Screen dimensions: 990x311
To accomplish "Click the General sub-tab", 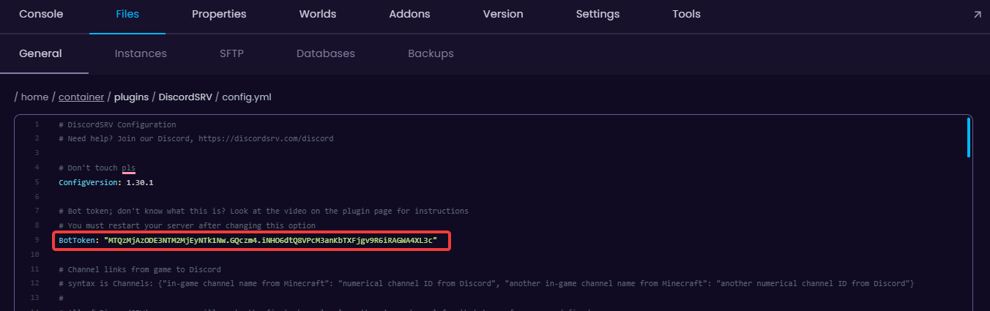I will (x=40, y=53).
